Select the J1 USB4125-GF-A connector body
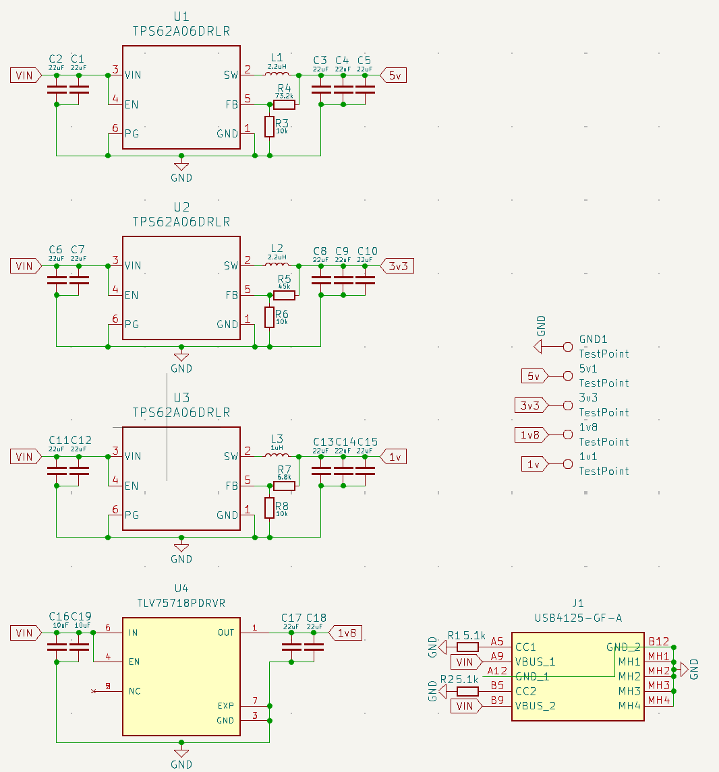Image resolution: width=719 pixels, height=772 pixels. (x=577, y=676)
